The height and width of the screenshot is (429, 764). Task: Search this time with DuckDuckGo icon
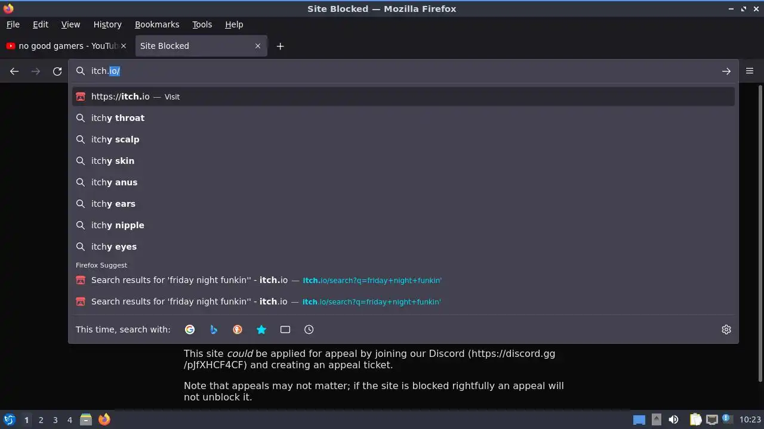coord(238,329)
